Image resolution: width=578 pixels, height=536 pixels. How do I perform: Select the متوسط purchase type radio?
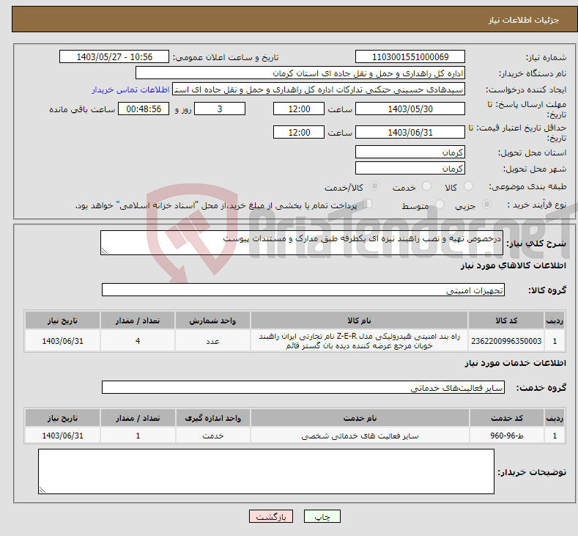pyautogui.click(x=440, y=205)
